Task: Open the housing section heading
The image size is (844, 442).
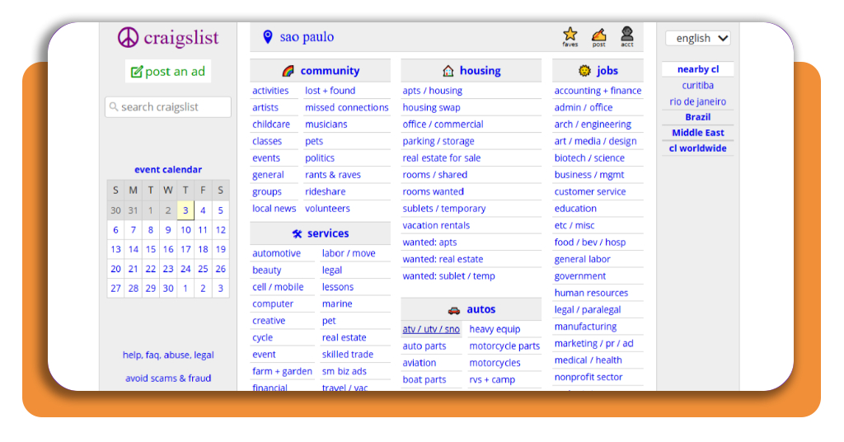Action: click(481, 71)
